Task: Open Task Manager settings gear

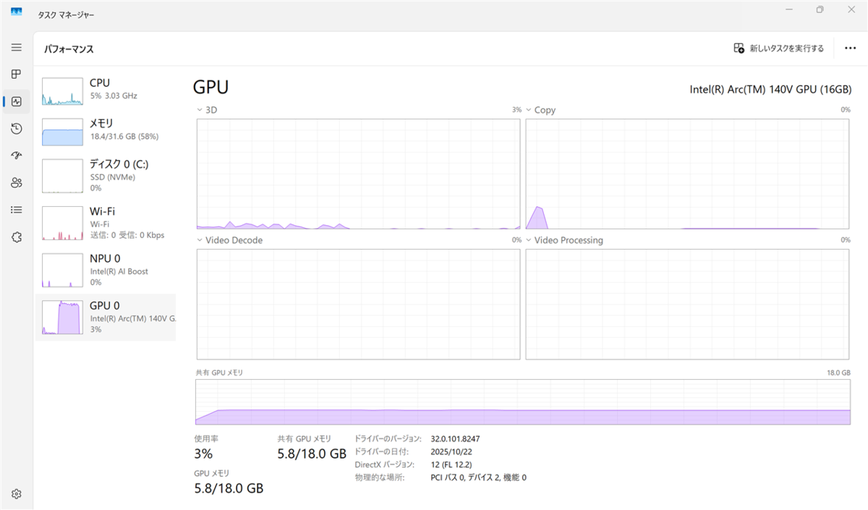Action: click(16, 494)
